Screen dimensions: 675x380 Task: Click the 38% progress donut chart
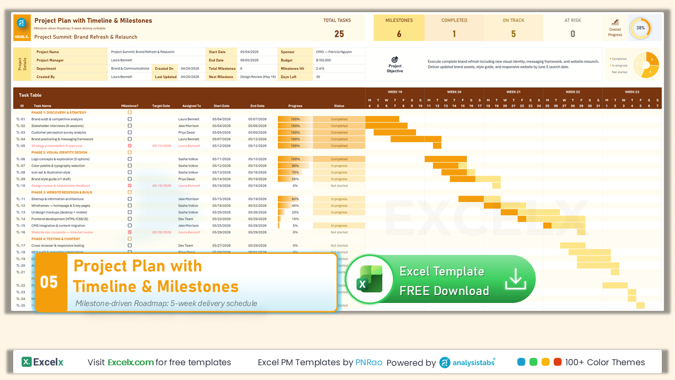640,27
